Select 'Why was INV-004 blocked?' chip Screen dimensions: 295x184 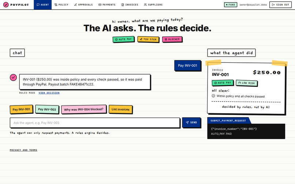point(84,109)
